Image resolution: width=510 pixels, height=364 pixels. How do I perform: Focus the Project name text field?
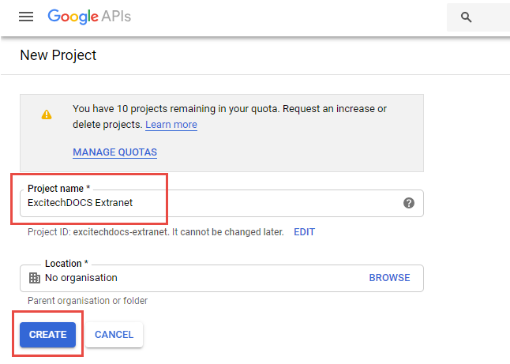213,203
